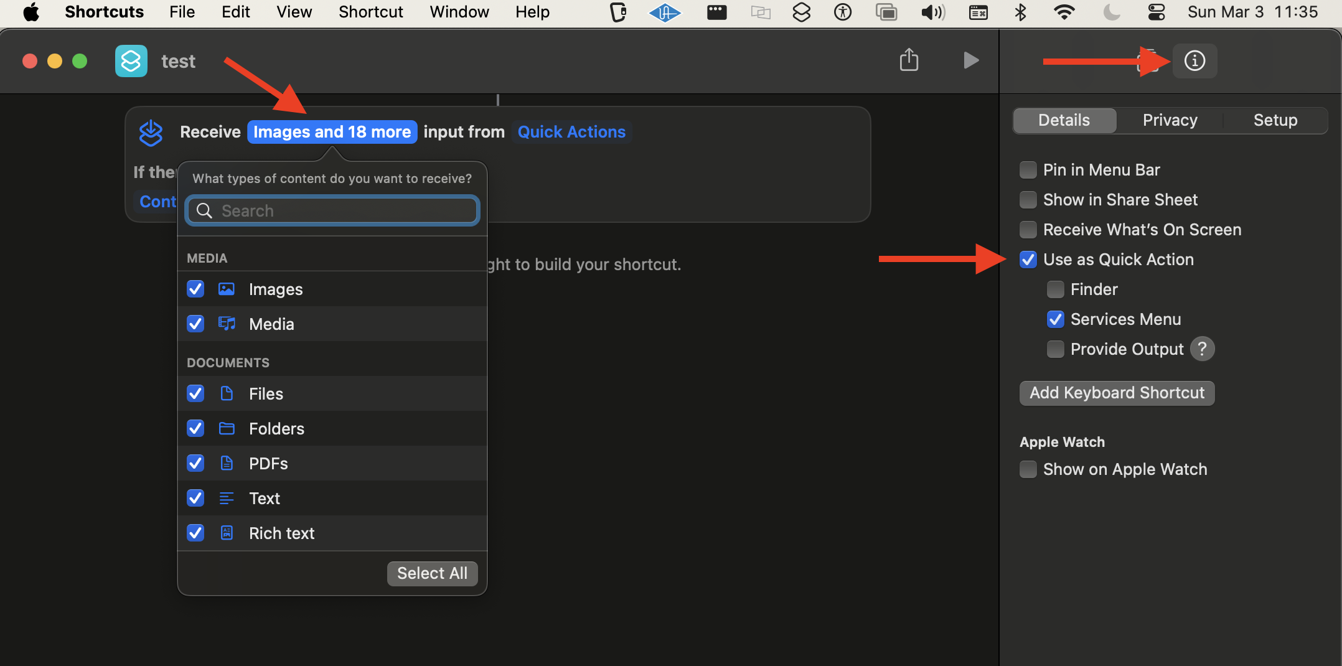Open the 'Images and 18 more' input types dropdown

coord(332,132)
